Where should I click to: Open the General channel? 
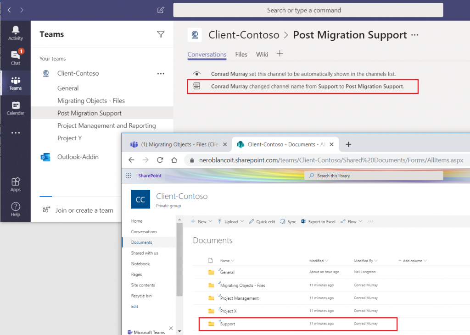click(x=68, y=88)
